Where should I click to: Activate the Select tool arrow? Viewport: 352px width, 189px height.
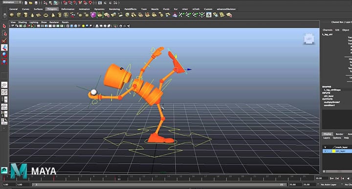tap(4, 26)
